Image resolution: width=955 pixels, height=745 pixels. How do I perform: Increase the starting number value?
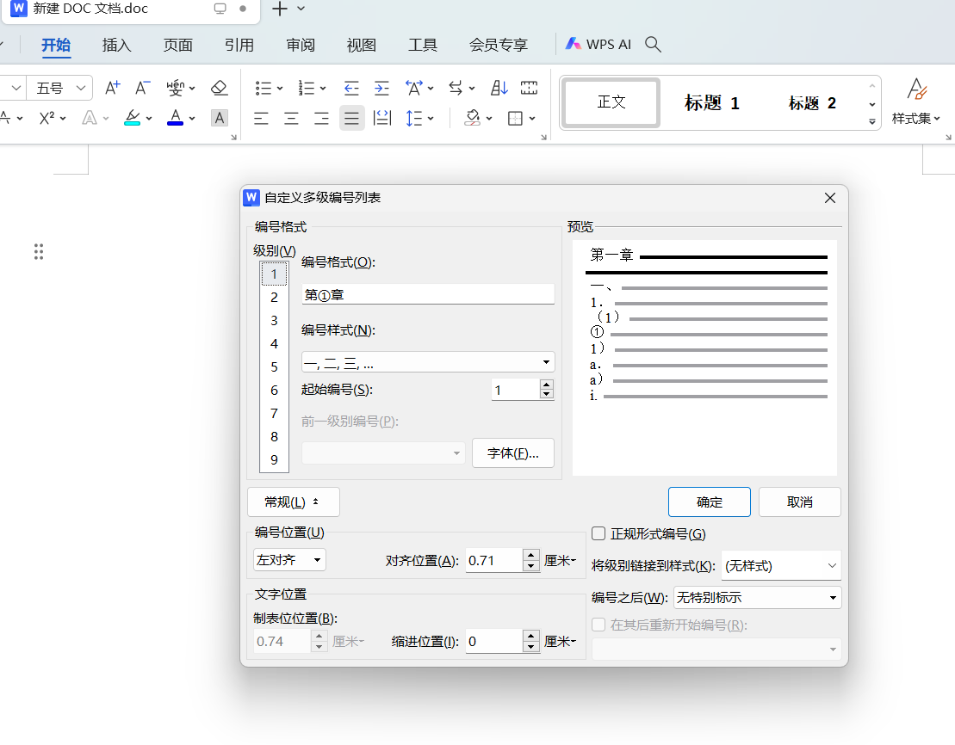tap(546, 385)
